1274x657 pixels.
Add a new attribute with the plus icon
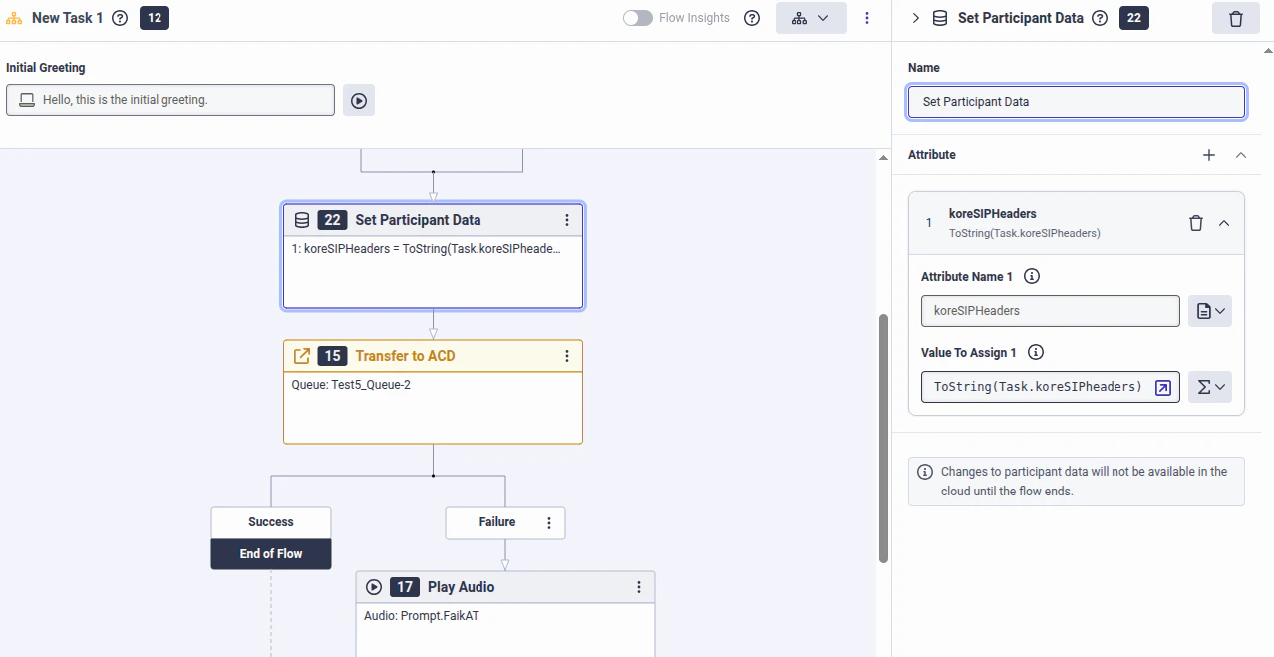tap(1208, 155)
